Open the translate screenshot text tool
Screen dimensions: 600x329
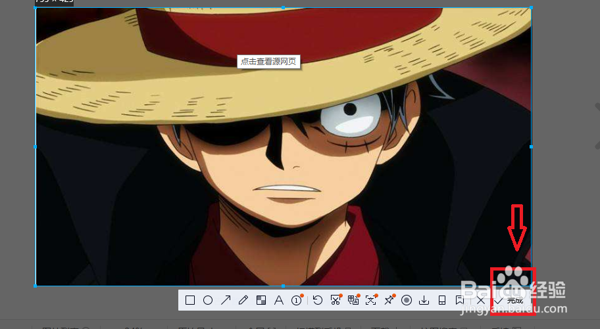click(x=353, y=300)
